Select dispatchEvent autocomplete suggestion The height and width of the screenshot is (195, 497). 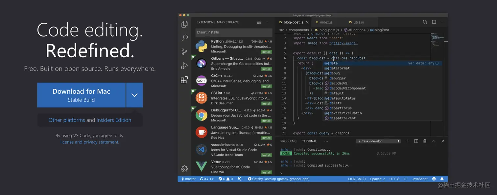[382, 118]
